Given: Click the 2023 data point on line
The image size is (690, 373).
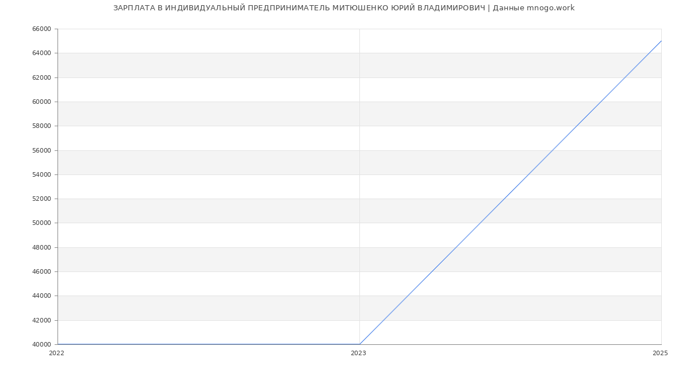Looking at the screenshot, I should (x=359, y=344).
